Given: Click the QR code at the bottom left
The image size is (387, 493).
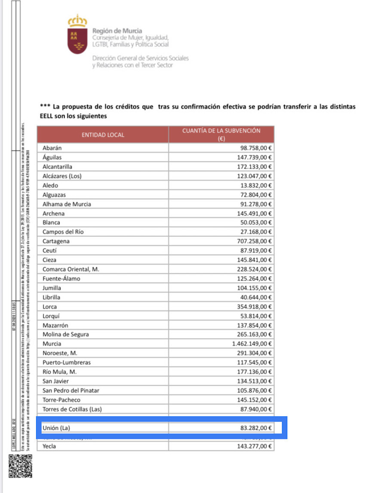Looking at the screenshot, I should point(20,466).
